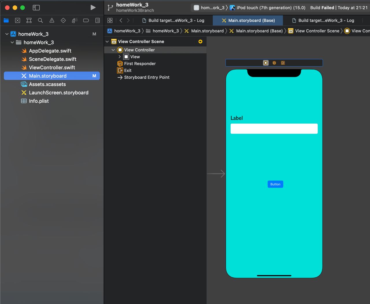Expand the View item in outline
Viewport: 370px width, 304px height.
click(x=120, y=57)
